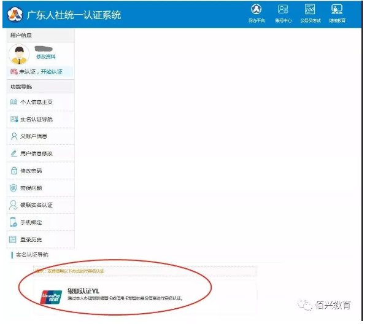Select the 银联认证YL heading

(x=83, y=291)
